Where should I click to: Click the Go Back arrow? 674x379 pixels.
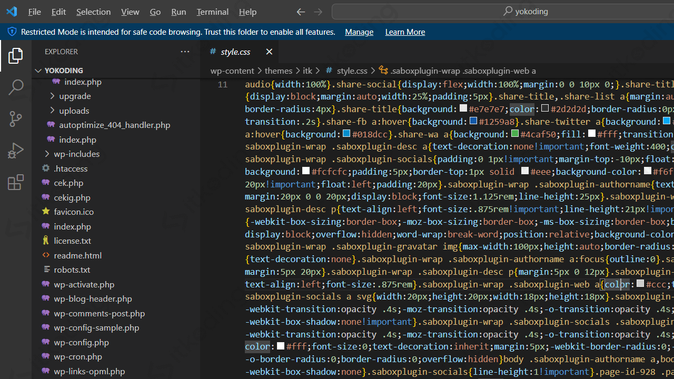(x=301, y=12)
